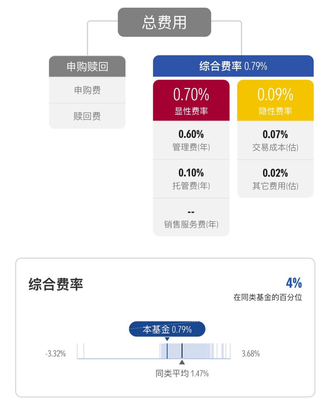This screenshot has height=404, width=329.
Task: Select the 管理费(年) 0.60% cell
Action: (191, 140)
